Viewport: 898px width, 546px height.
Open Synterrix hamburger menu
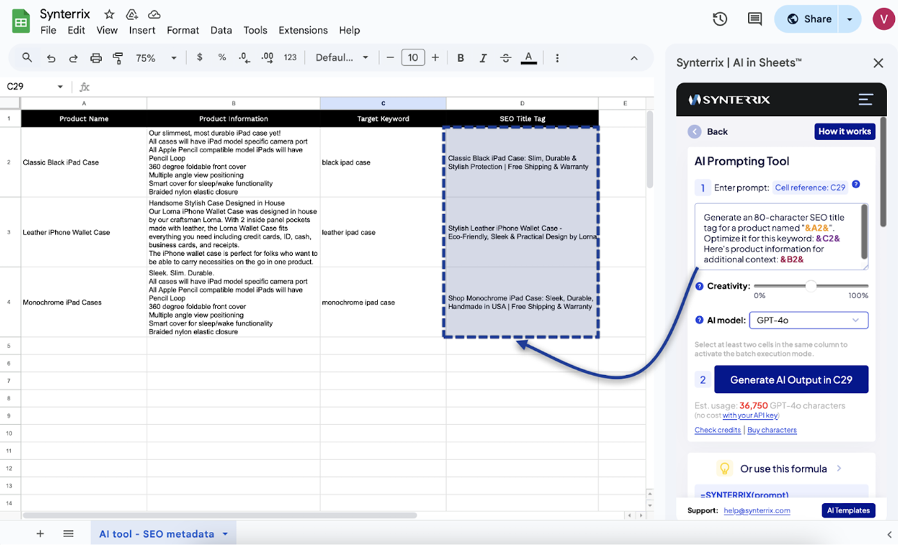click(865, 99)
